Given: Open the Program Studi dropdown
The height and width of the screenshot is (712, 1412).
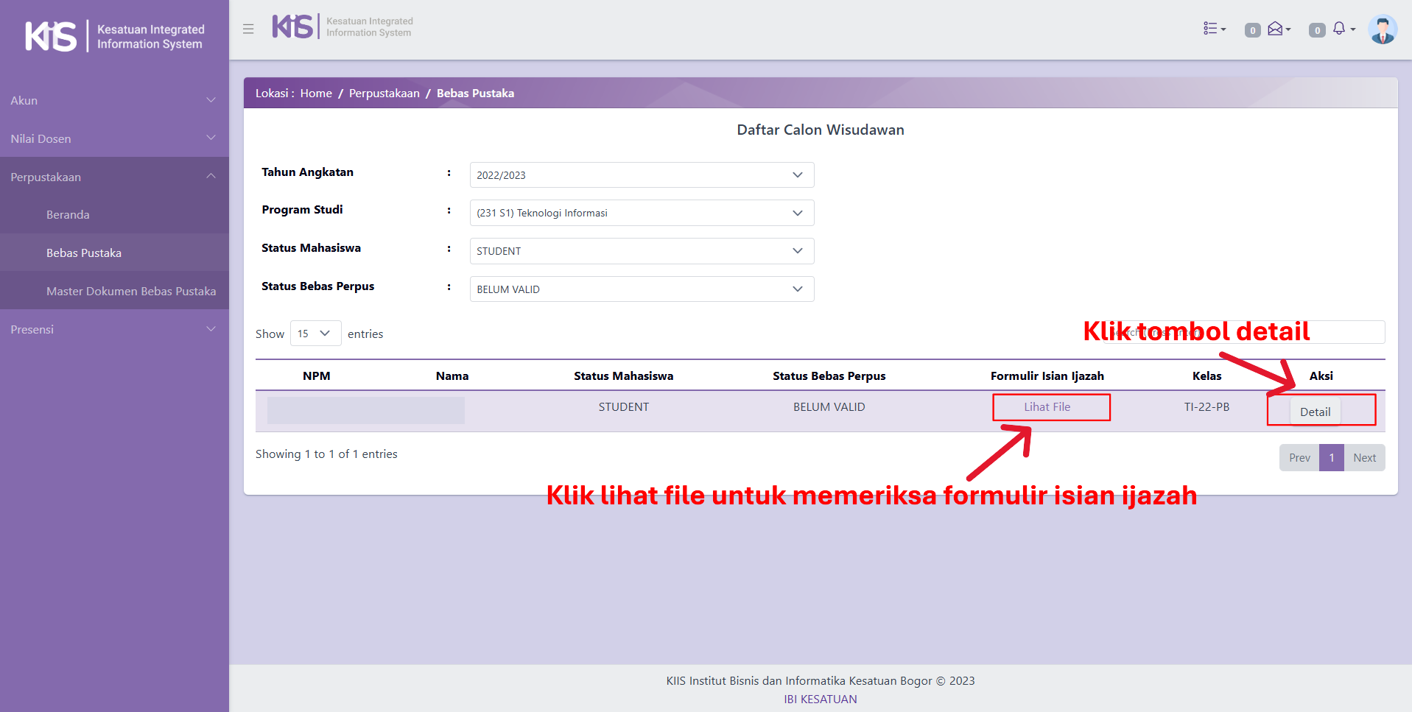Looking at the screenshot, I should pyautogui.click(x=642, y=213).
